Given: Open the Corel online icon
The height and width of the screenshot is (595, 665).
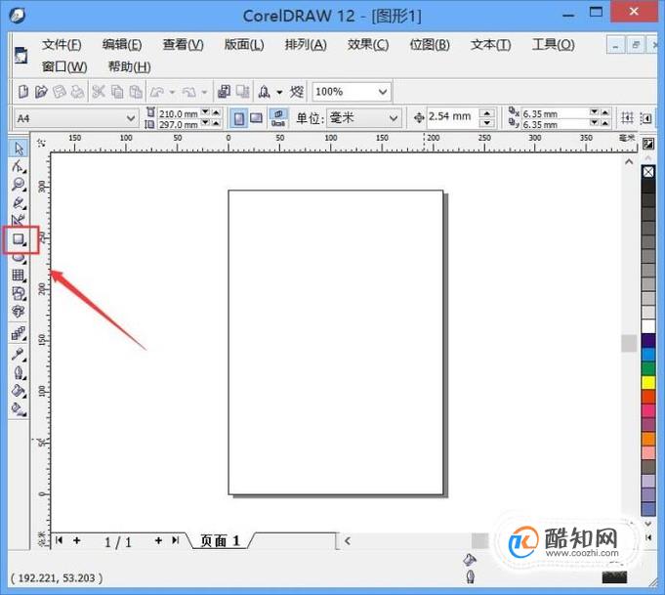Looking at the screenshot, I should tap(297, 92).
